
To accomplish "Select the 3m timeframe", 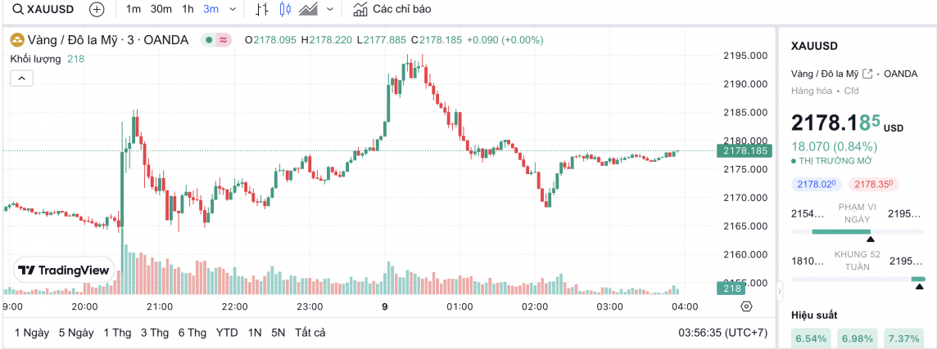I will tap(210, 10).
